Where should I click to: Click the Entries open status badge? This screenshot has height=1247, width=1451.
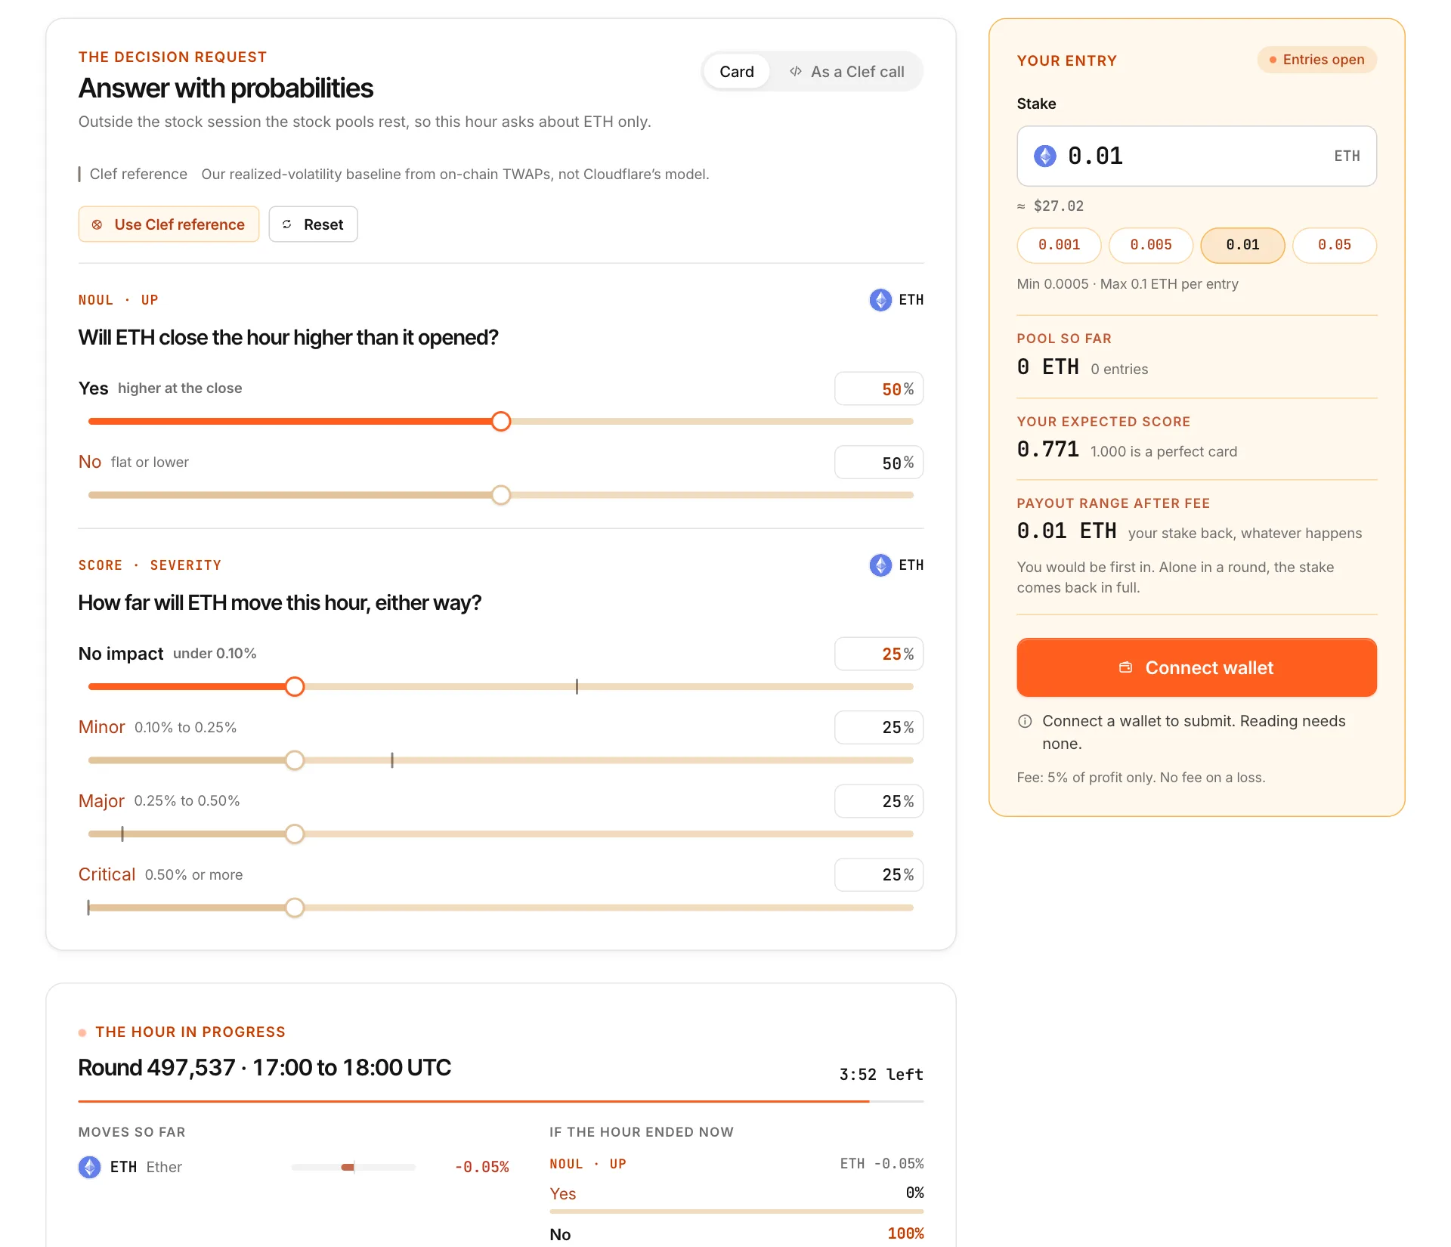(x=1316, y=60)
